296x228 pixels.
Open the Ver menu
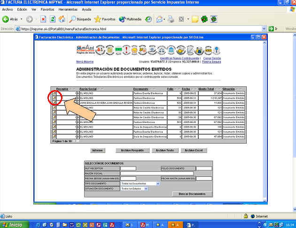click(34, 9)
